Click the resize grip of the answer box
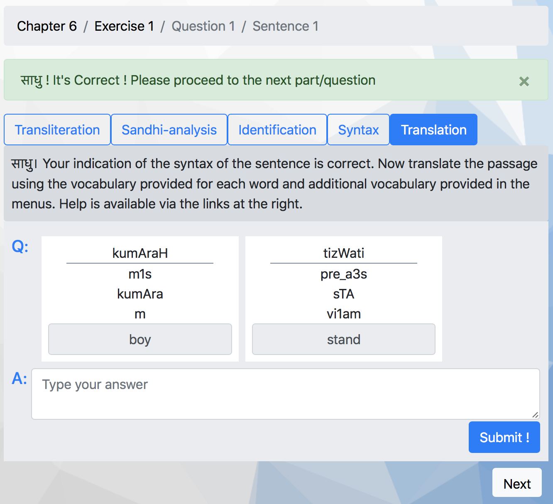The image size is (553, 504). (x=535, y=415)
